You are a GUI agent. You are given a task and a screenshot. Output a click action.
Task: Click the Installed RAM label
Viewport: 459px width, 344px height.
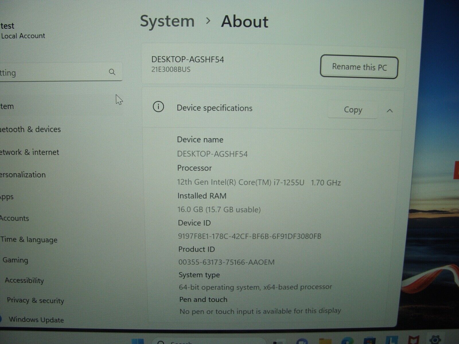click(x=202, y=196)
